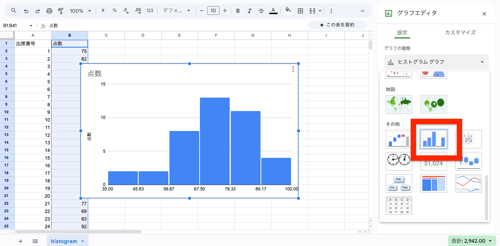Open the fill color picker
Image resolution: width=500 pixels, height=246 pixels.
(x=288, y=11)
